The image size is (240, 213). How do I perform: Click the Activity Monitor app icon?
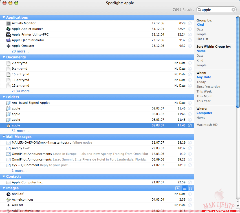tap(8, 23)
